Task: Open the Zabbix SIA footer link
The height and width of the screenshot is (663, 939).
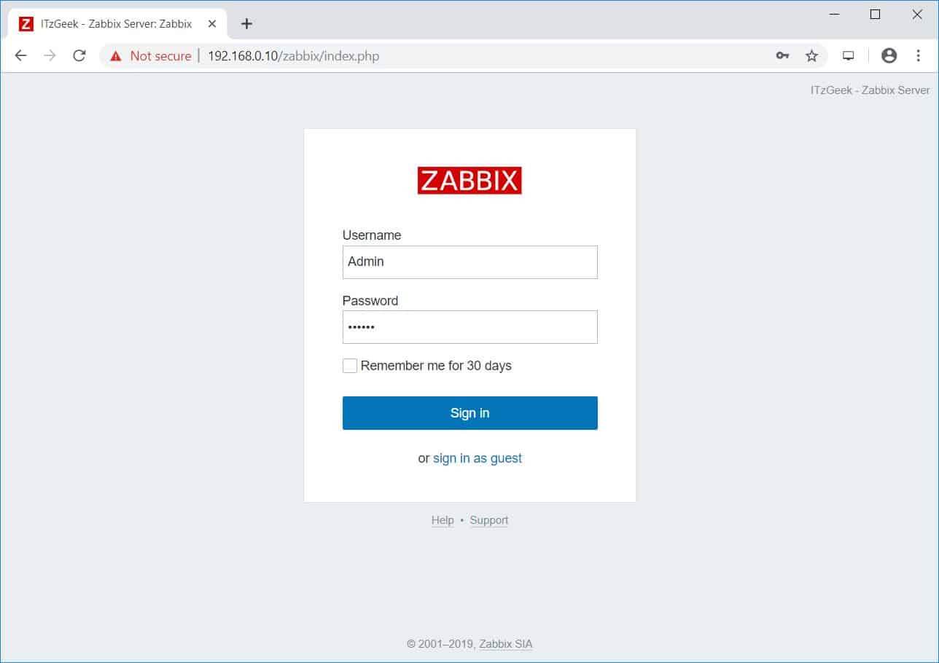Action: tap(506, 644)
